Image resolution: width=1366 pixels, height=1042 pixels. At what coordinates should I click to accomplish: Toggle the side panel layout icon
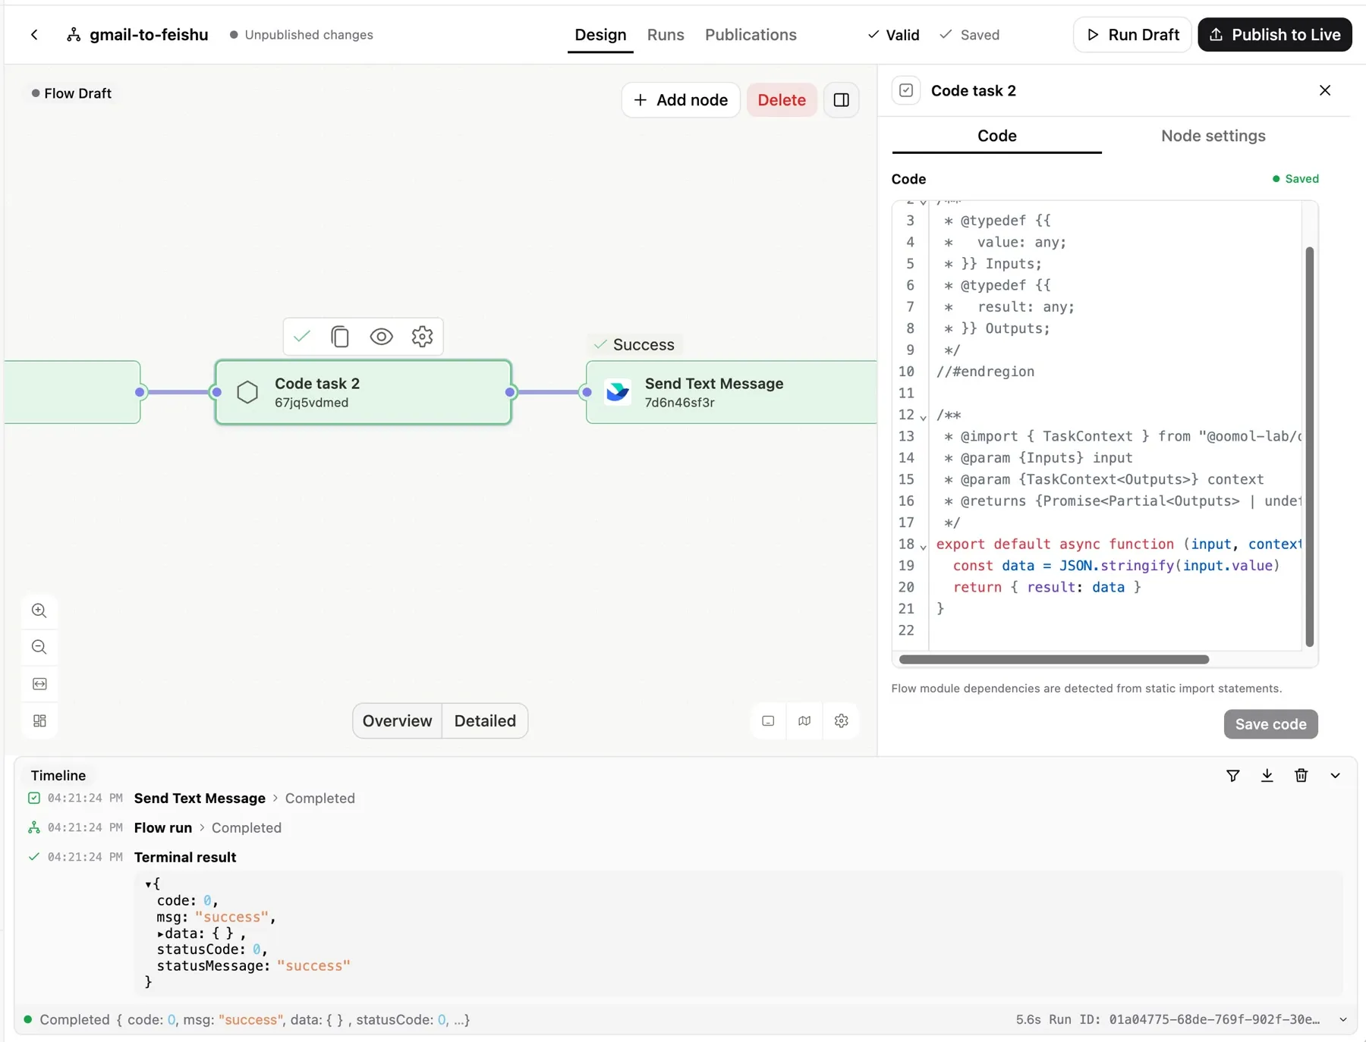pyautogui.click(x=841, y=100)
